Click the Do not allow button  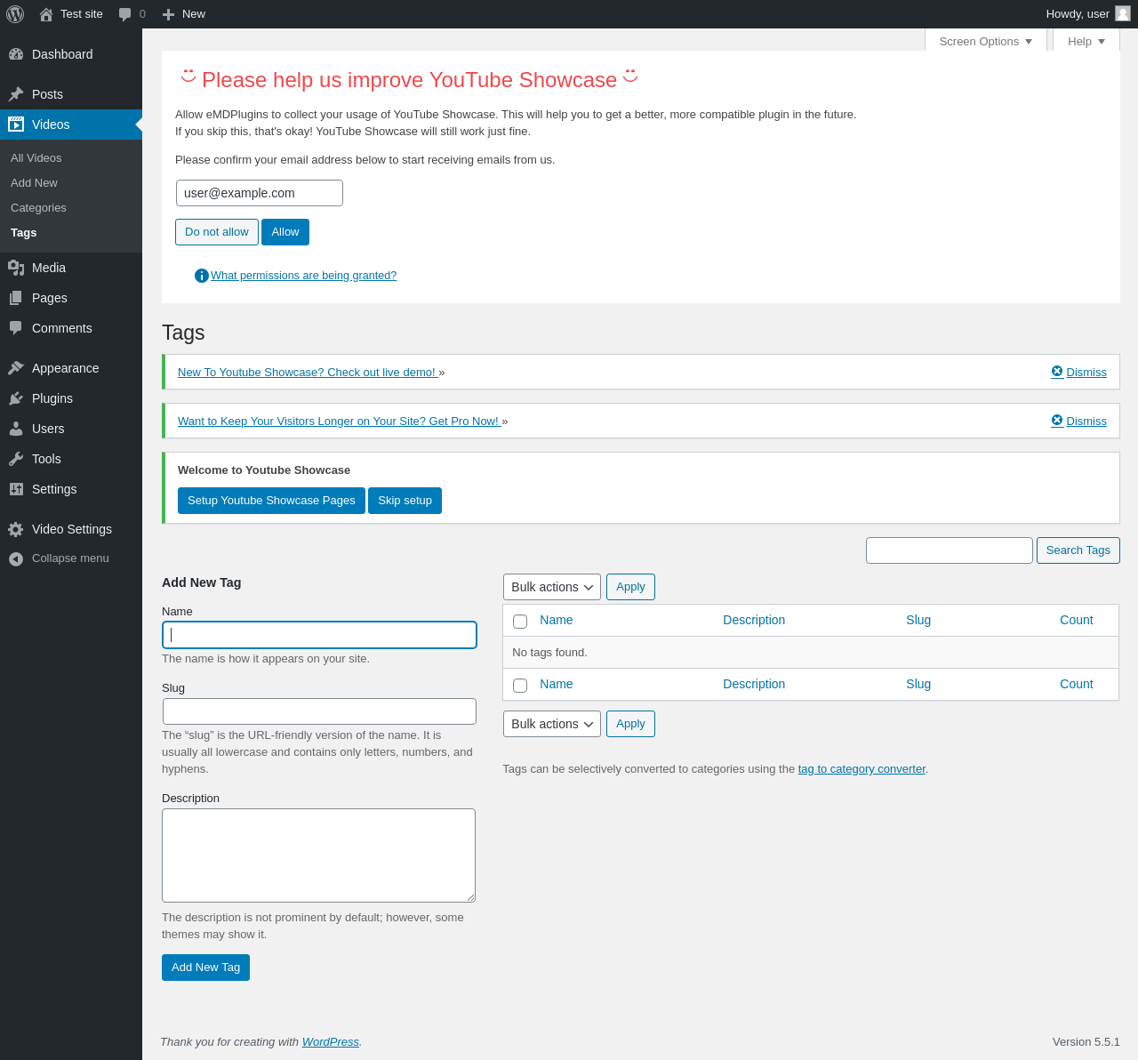[x=217, y=232]
